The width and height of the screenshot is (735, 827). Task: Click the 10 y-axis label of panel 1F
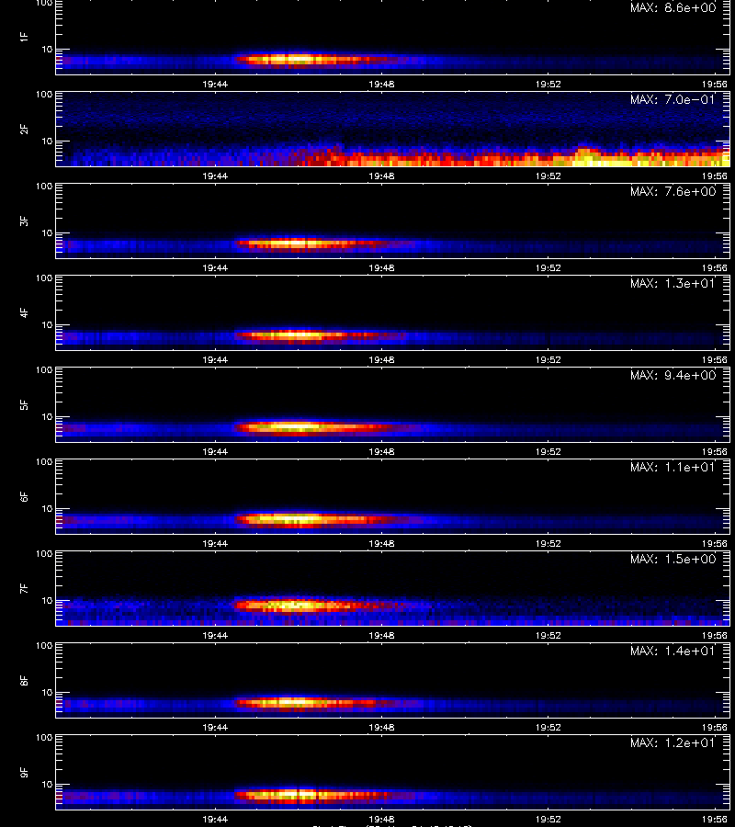pyautogui.click(x=47, y=49)
